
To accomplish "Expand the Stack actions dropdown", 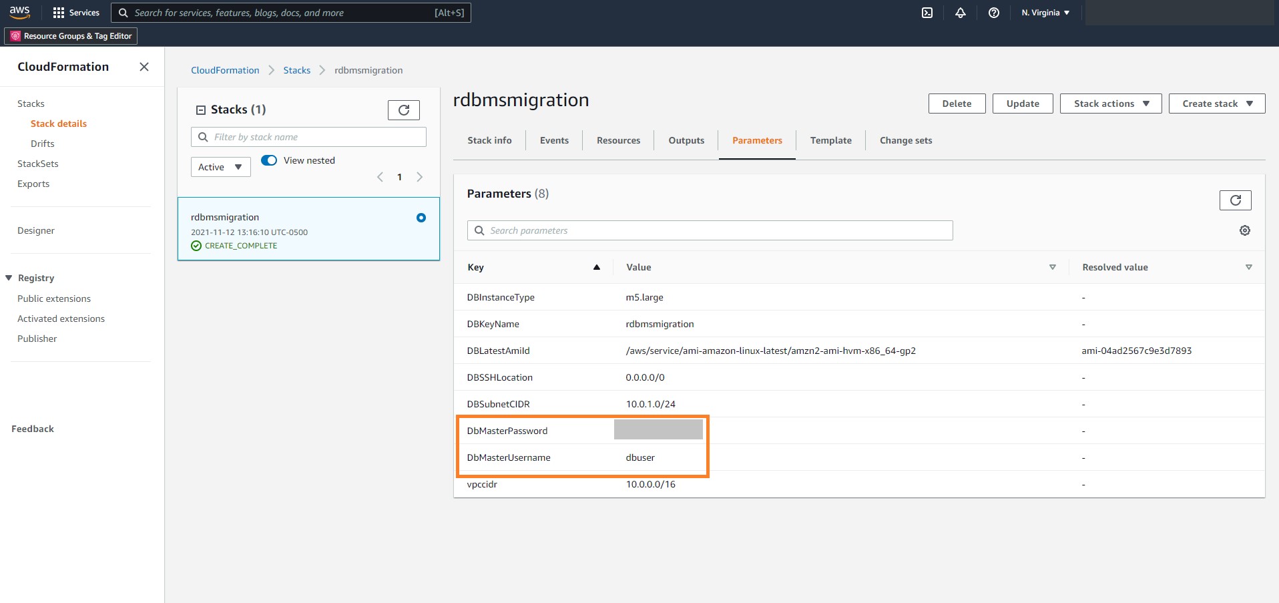I will 1111,104.
